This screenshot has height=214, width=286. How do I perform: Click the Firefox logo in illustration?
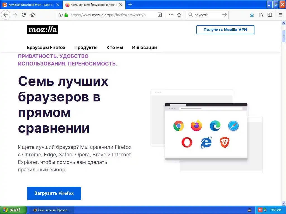[x=196, y=126]
